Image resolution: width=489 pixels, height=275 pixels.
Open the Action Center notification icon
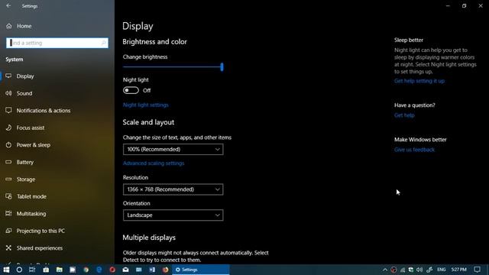coord(477,270)
